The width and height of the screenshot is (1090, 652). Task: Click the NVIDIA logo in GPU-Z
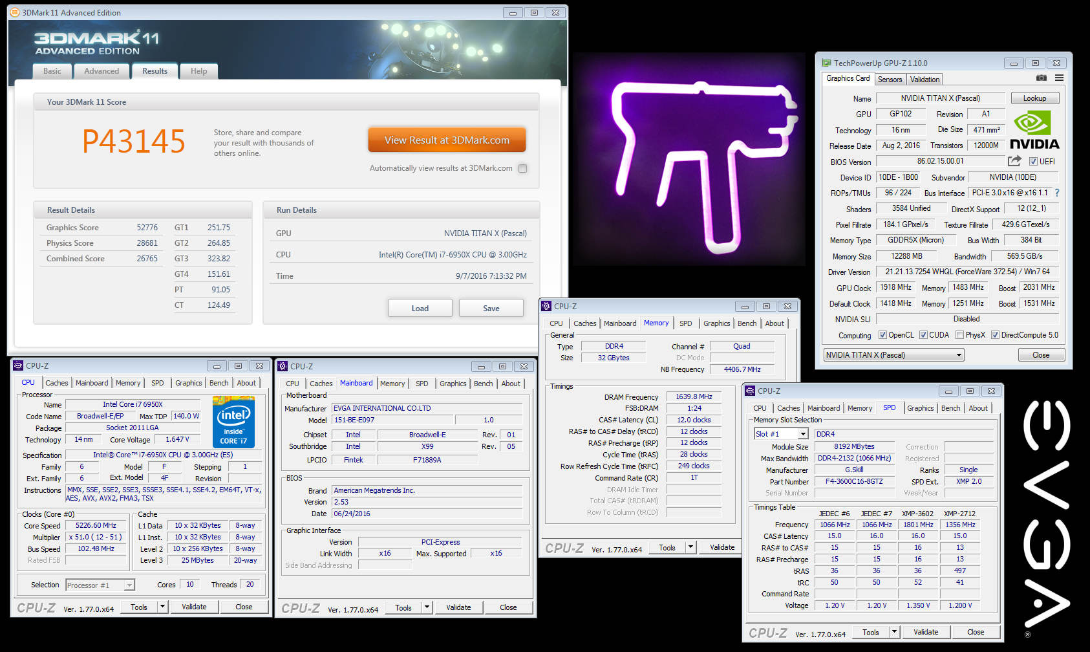click(x=1034, y=131)
